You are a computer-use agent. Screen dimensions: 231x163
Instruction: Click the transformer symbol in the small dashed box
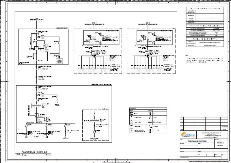click(x=94, y=121)
